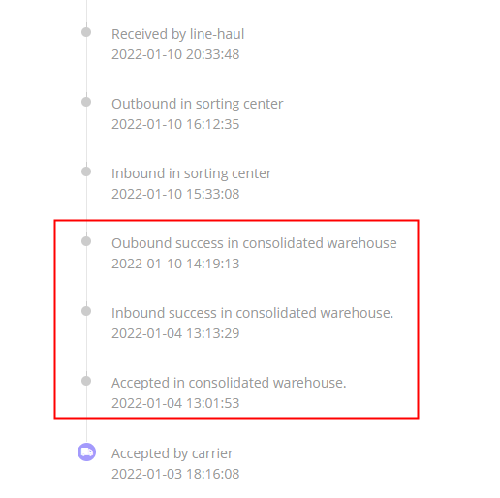Select the Accepted in consolidated warehouse dot

point(86,381)
